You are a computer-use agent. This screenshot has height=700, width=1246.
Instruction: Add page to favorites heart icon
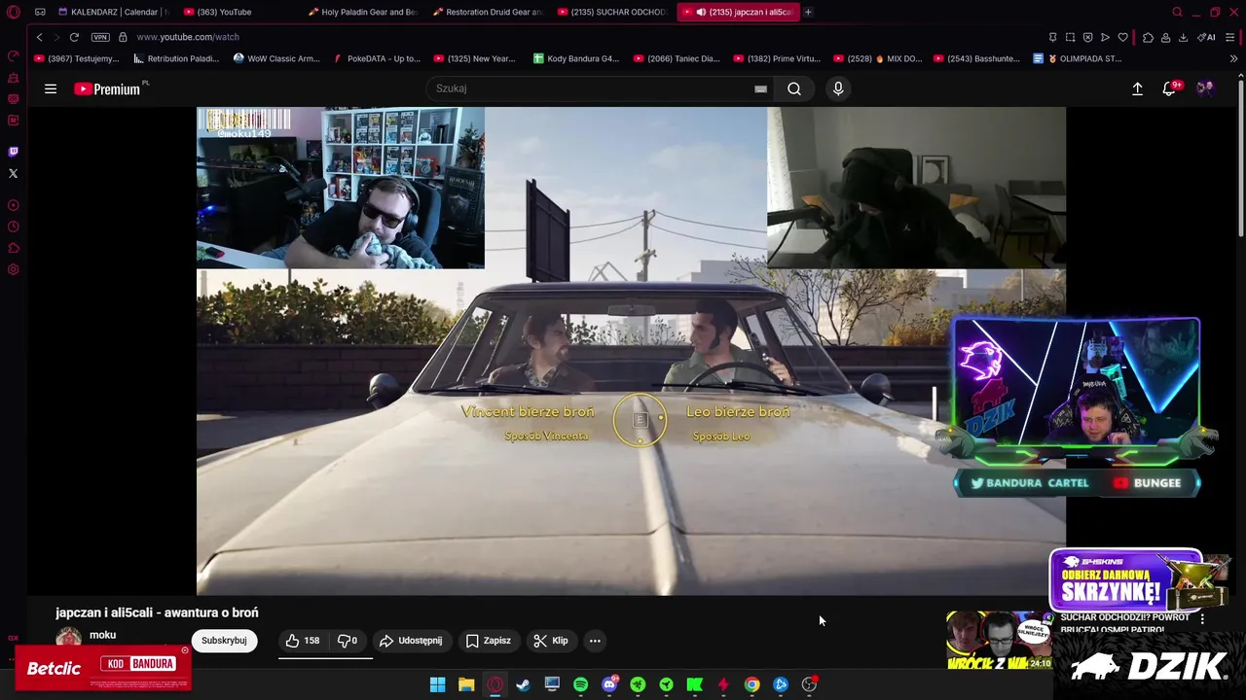(x=1122, y=37)
